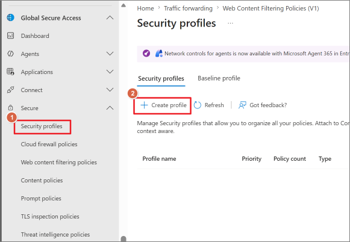
Task: Click the plus icon of Create profile
Action: (x=144, y=105)
